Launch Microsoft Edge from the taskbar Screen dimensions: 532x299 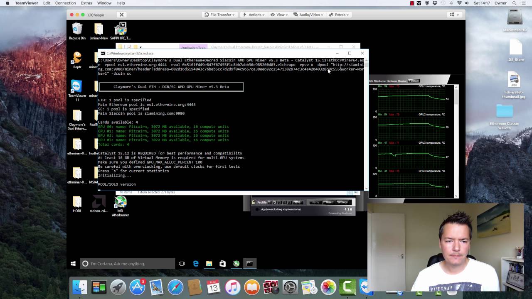pos(196,264)
